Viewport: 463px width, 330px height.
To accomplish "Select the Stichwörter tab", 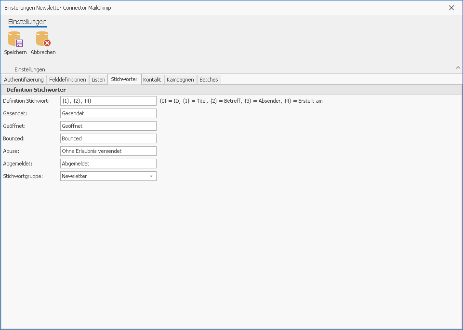I will point(124,79).
